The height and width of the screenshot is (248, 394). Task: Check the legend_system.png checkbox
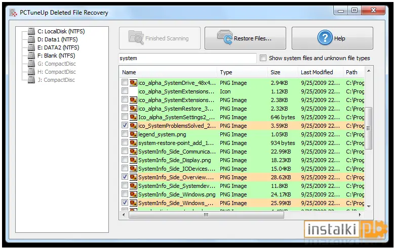(x=125, y=134)
